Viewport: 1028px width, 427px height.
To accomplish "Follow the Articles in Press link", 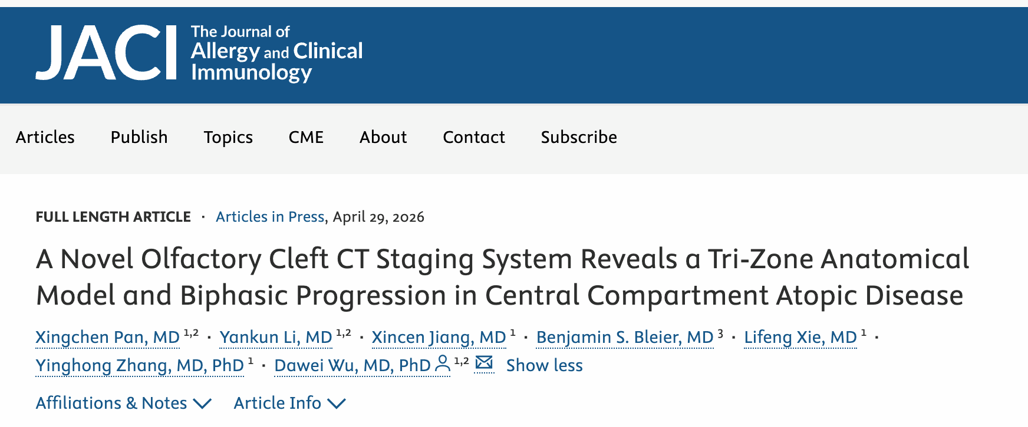I will pos(270,217).
